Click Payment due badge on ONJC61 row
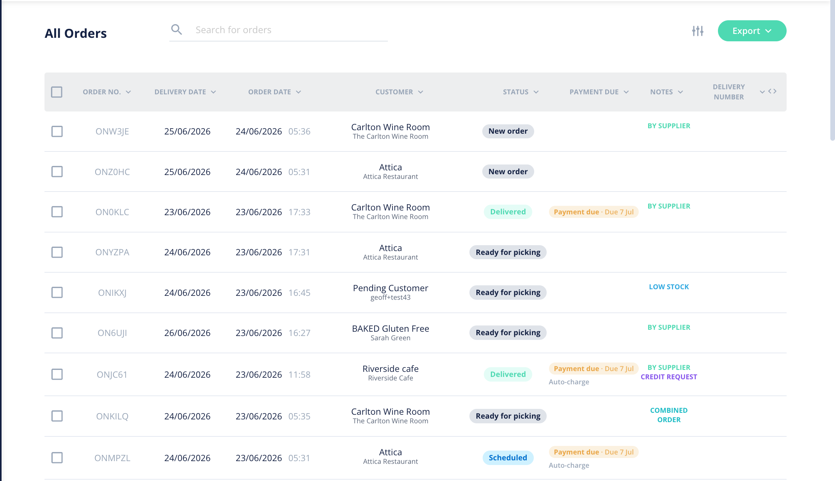835x481 pixels. point(593,369)
